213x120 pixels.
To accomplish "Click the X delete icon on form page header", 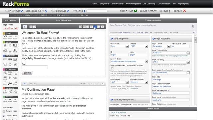I will pos(102,27).
